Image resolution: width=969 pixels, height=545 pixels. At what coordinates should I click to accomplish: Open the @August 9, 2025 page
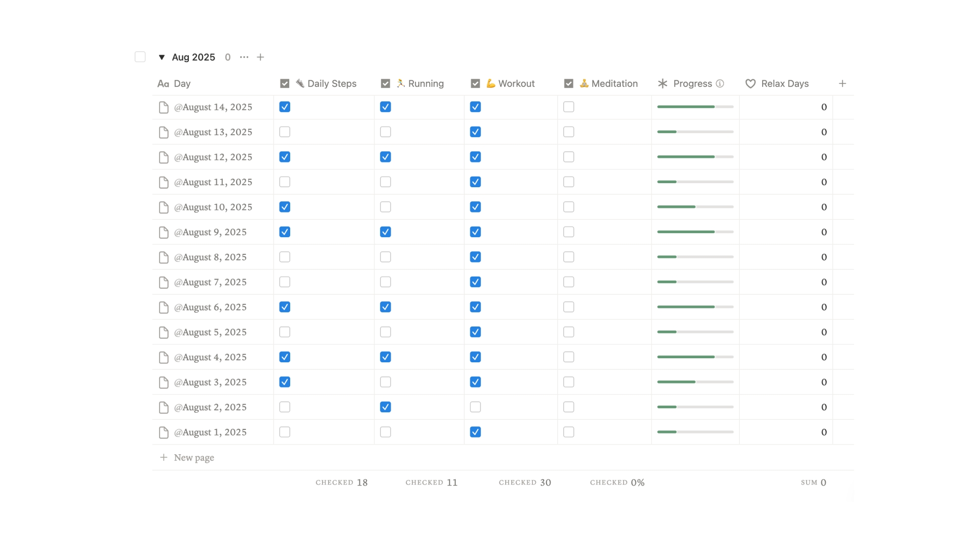210,232
